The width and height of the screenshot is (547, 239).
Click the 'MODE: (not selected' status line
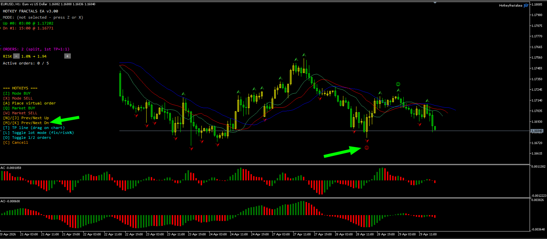tap(43, 17)
